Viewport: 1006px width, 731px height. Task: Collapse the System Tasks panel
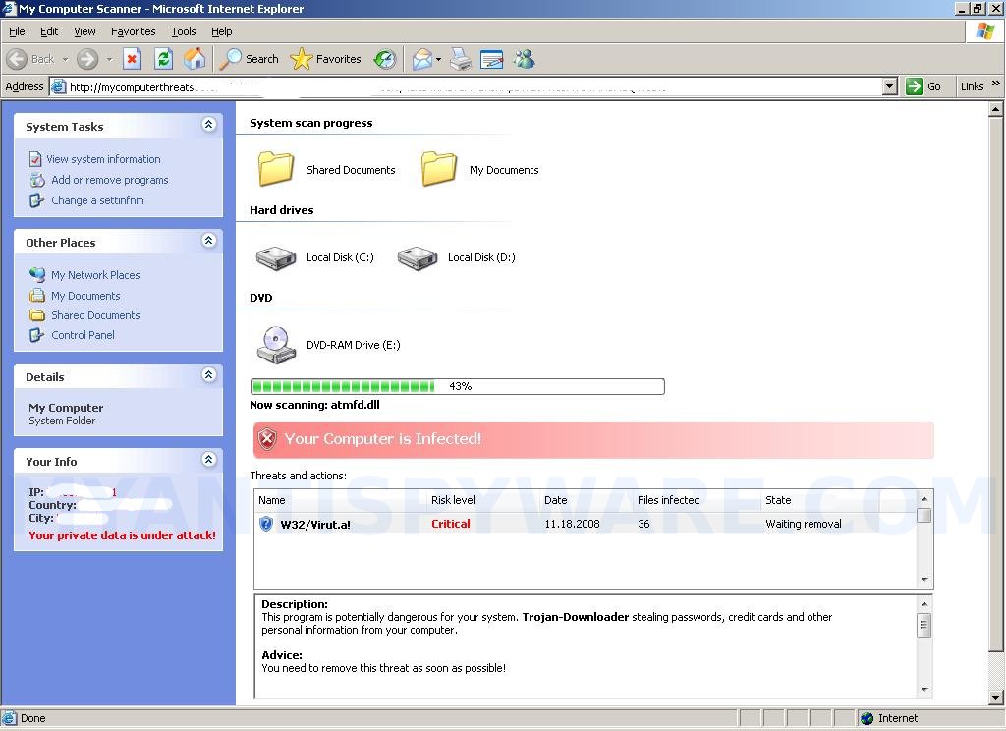click(x=208, y=125)
